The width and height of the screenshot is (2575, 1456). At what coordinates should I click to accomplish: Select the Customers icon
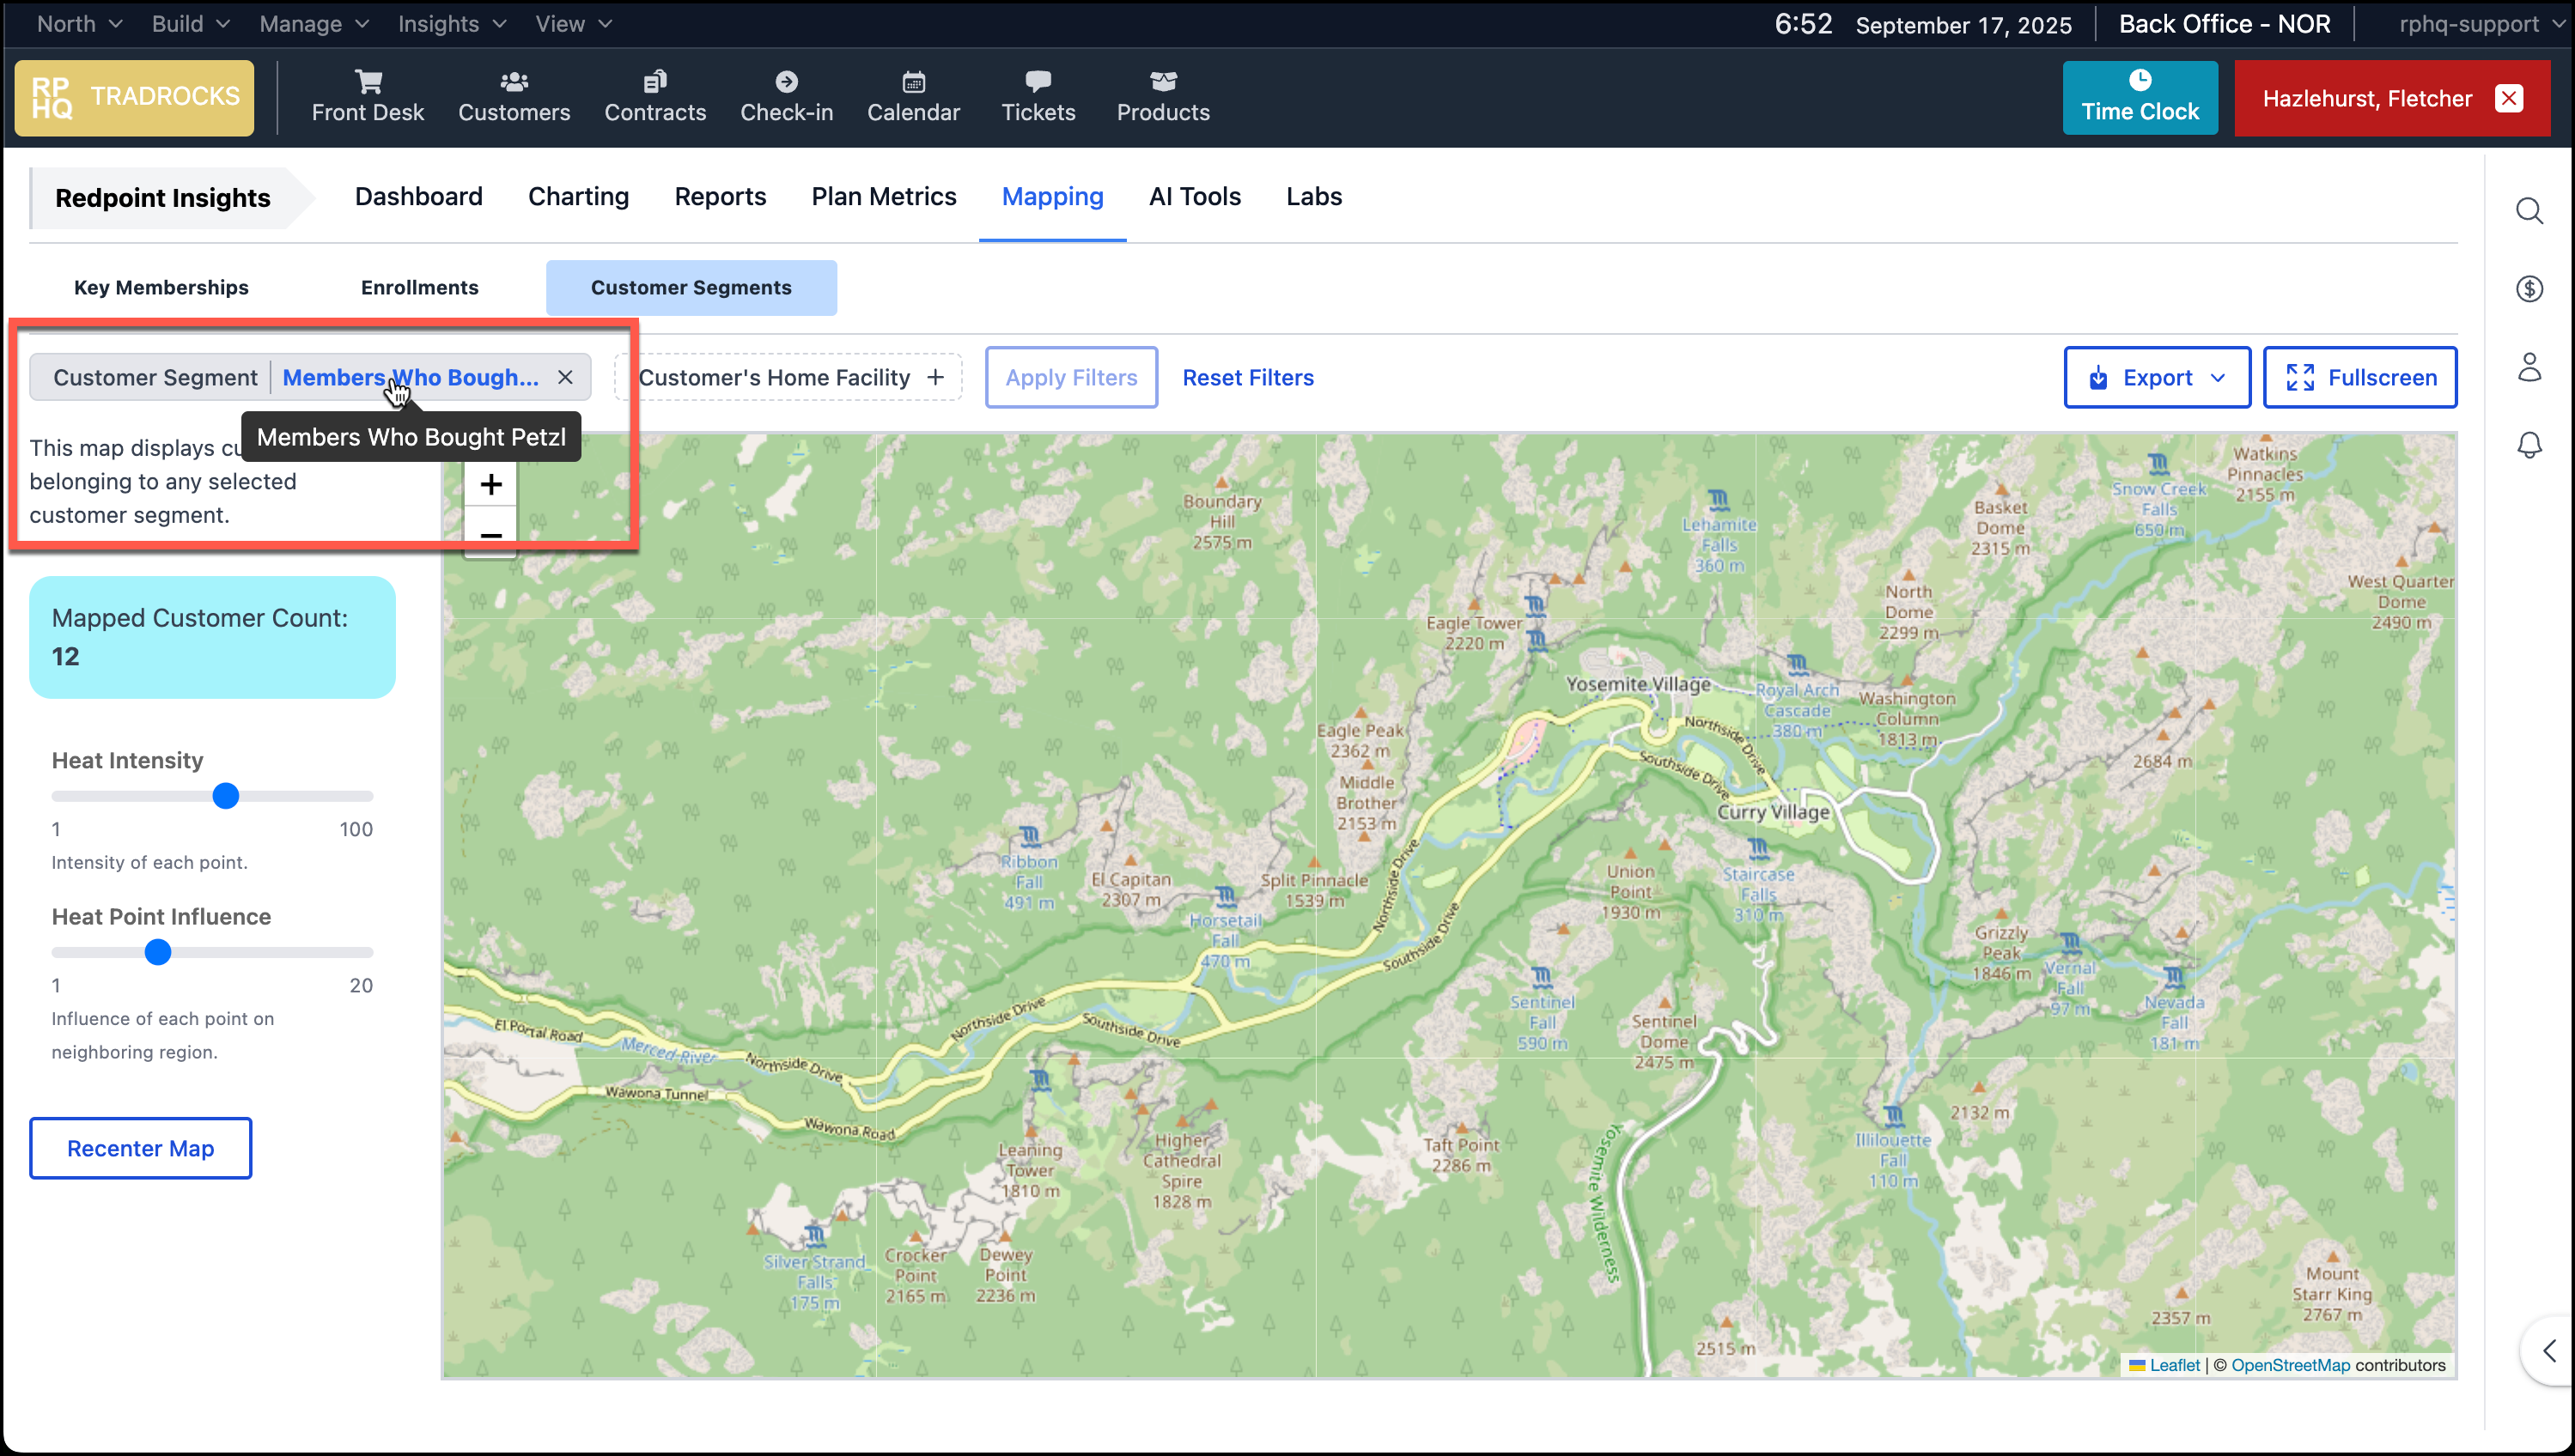(514, 95)
